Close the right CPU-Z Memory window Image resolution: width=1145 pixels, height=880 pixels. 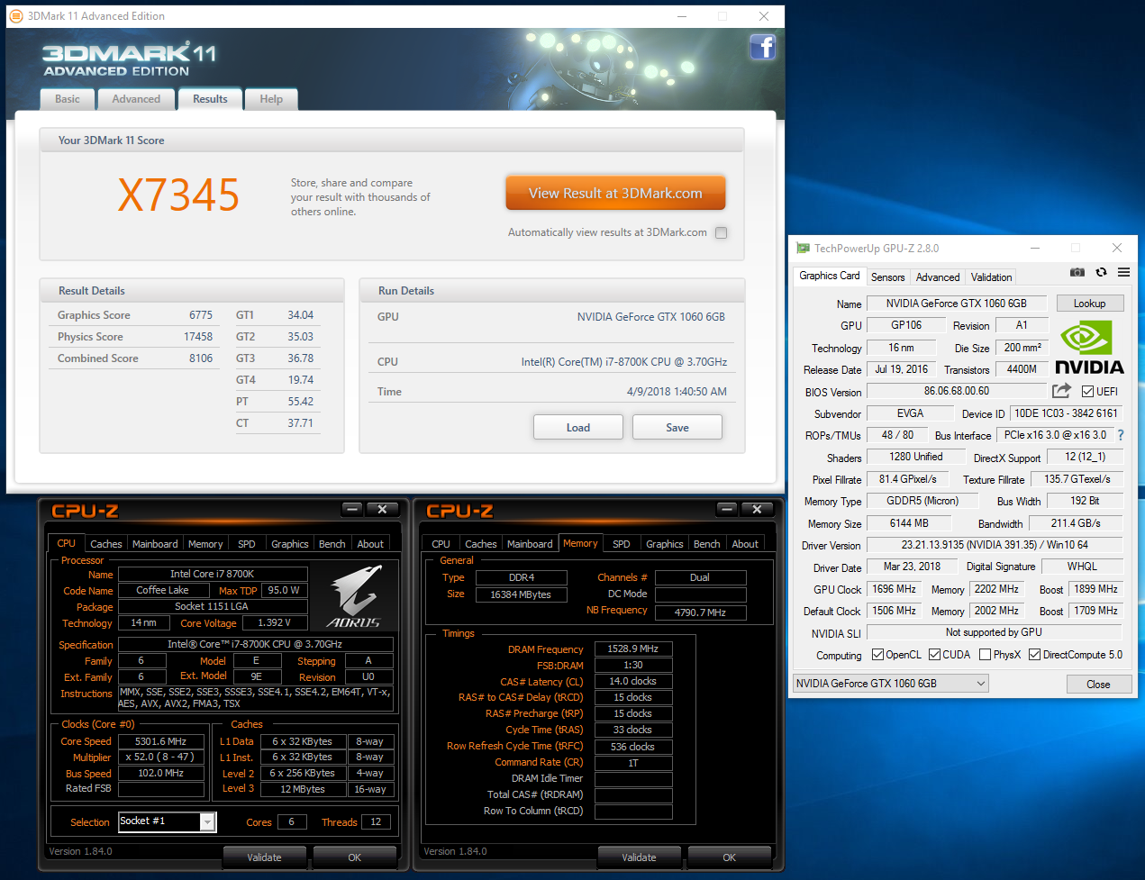(x=757, y=509)
